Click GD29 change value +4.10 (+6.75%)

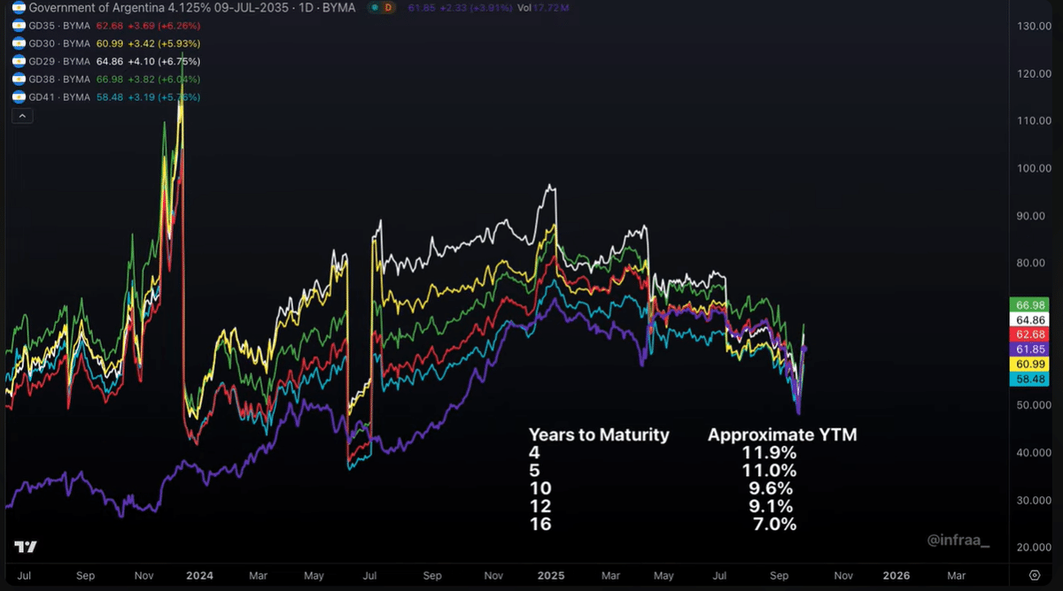click(x=164, y=61)
